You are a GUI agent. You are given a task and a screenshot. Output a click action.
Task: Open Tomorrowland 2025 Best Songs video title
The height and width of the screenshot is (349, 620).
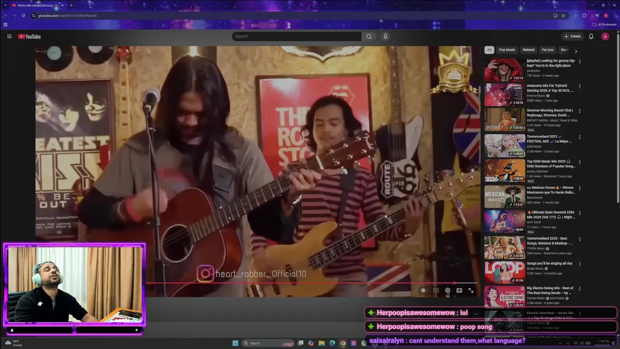550,241
